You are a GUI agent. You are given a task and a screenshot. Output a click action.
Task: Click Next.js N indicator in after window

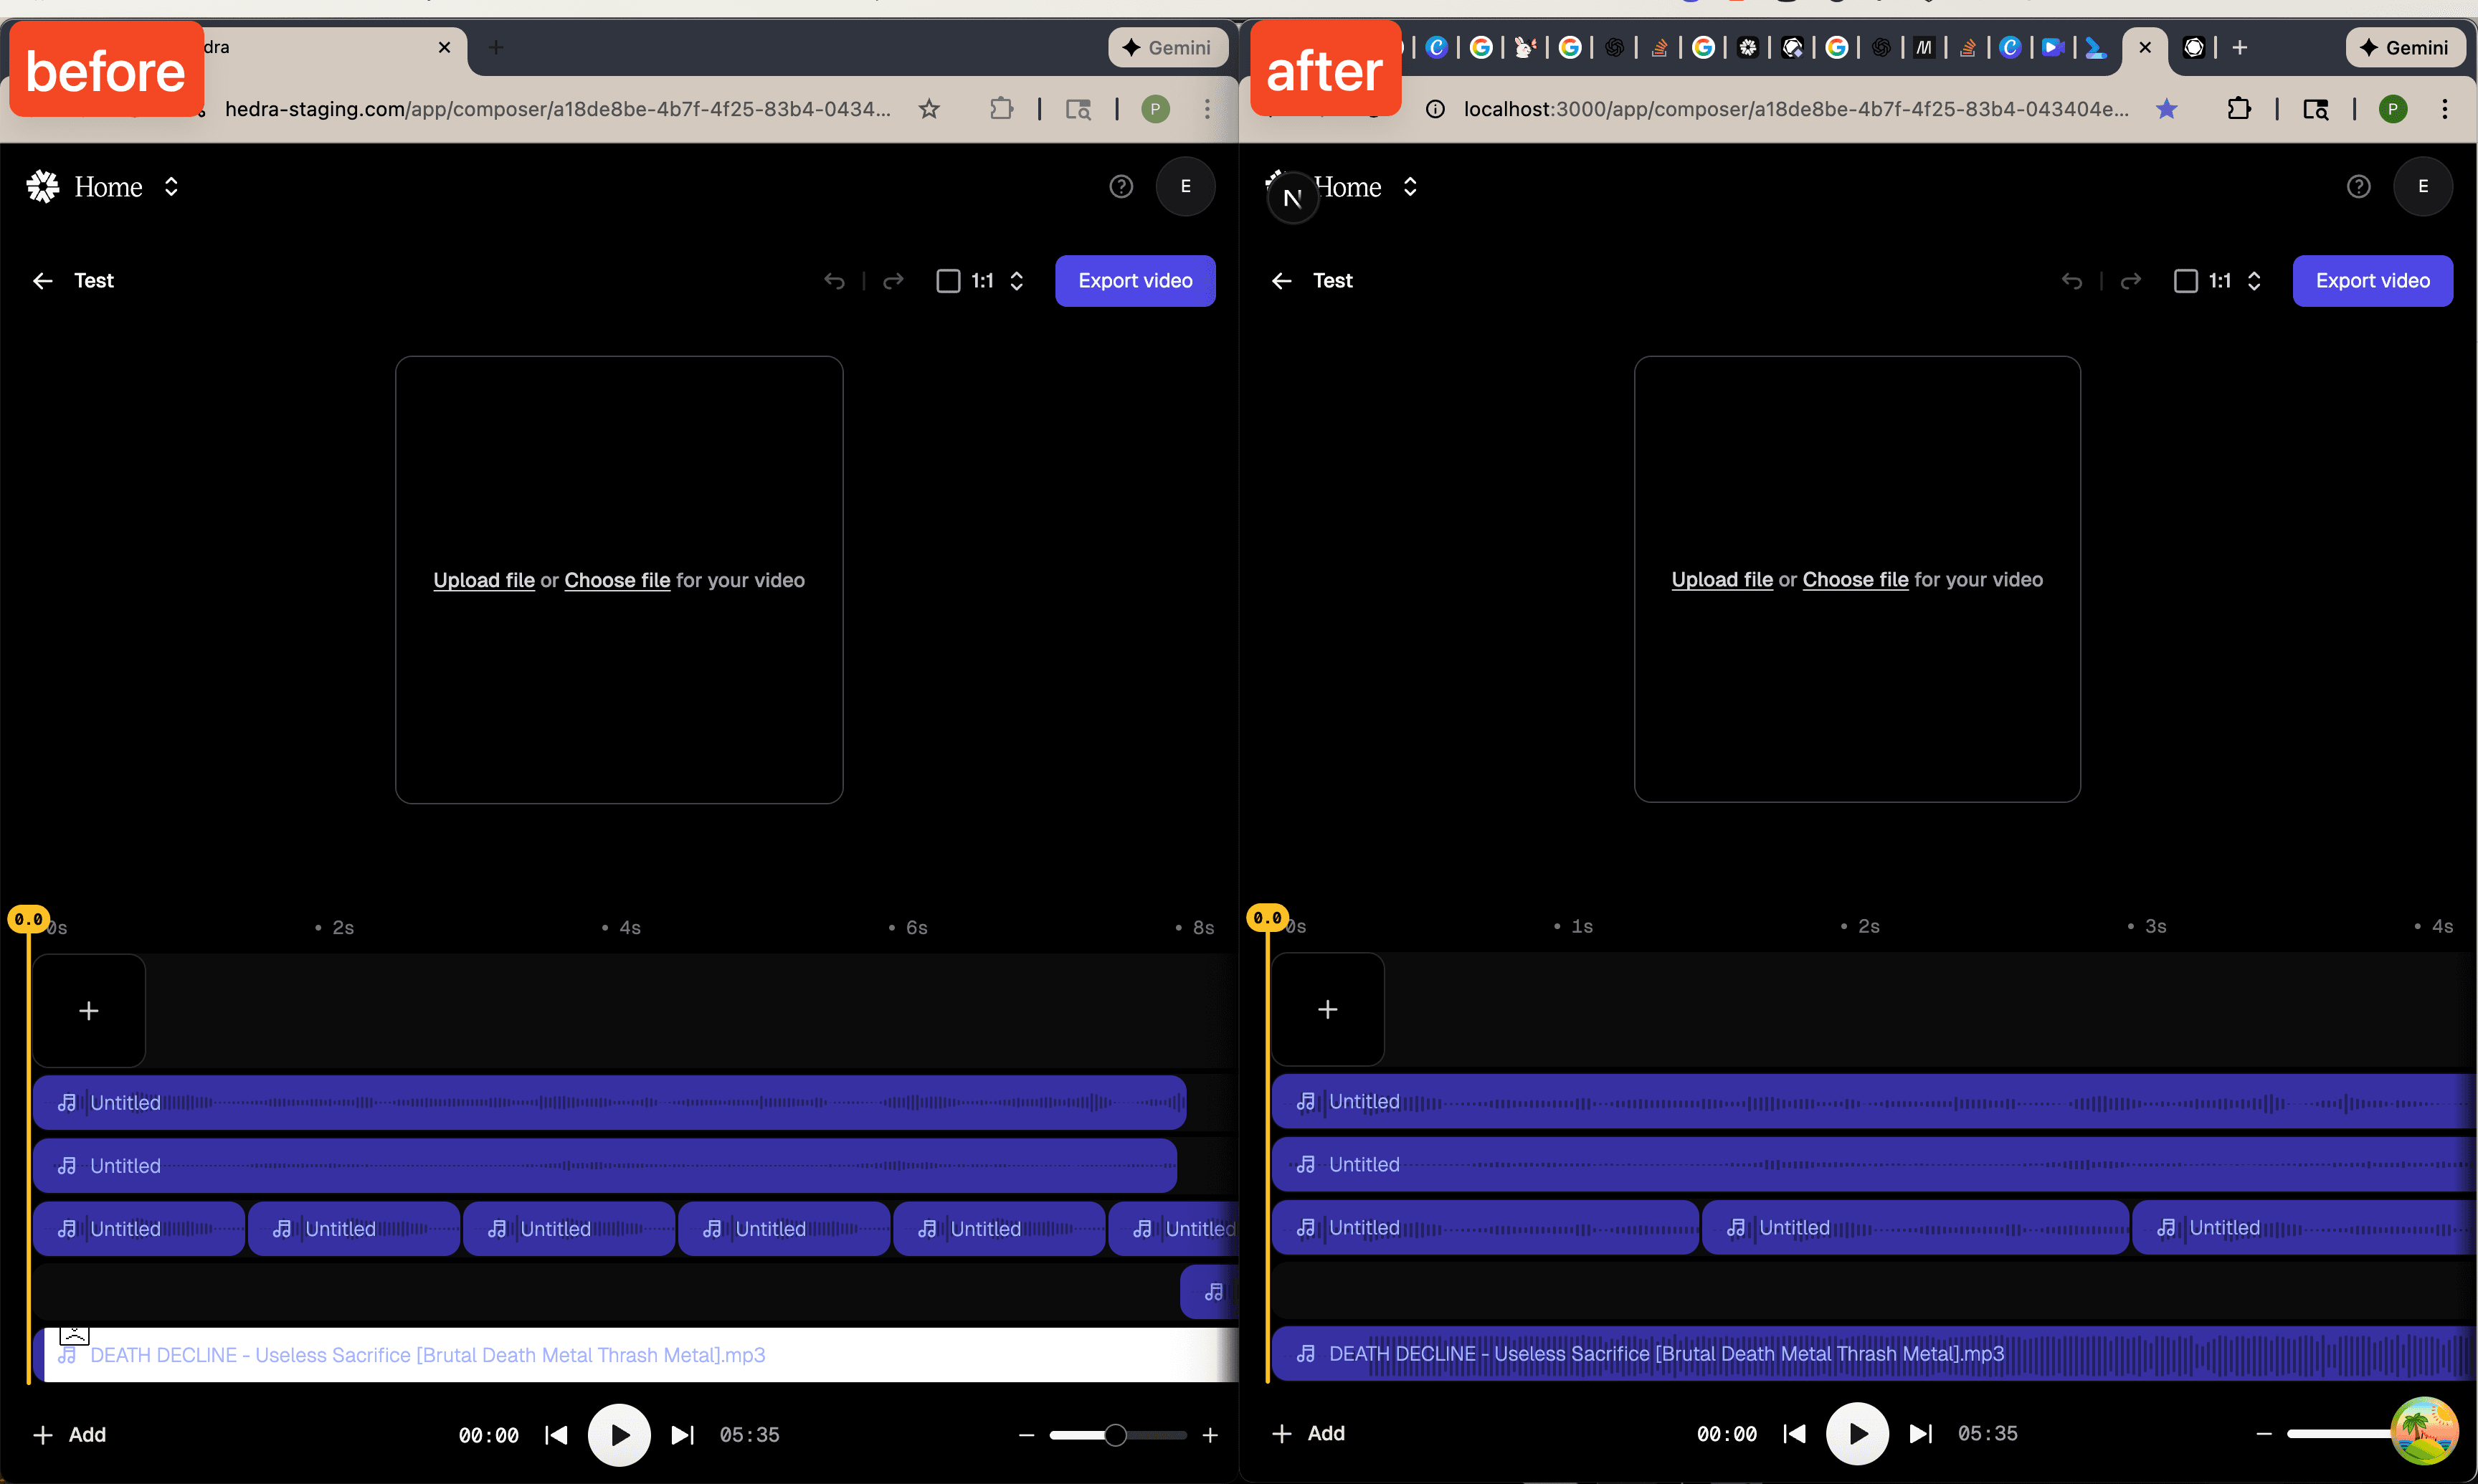[x=1292, y=198]
